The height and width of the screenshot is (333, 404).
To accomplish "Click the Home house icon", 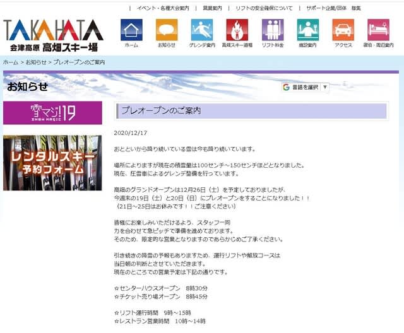I will (x=131, y=30).
